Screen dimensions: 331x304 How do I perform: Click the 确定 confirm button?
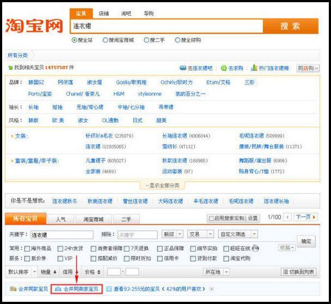click(306, 241)
